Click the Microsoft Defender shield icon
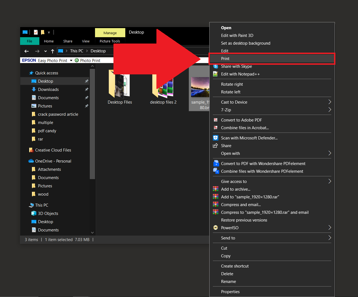The width and height of the screenshot is (358, 297). [216, 137]
